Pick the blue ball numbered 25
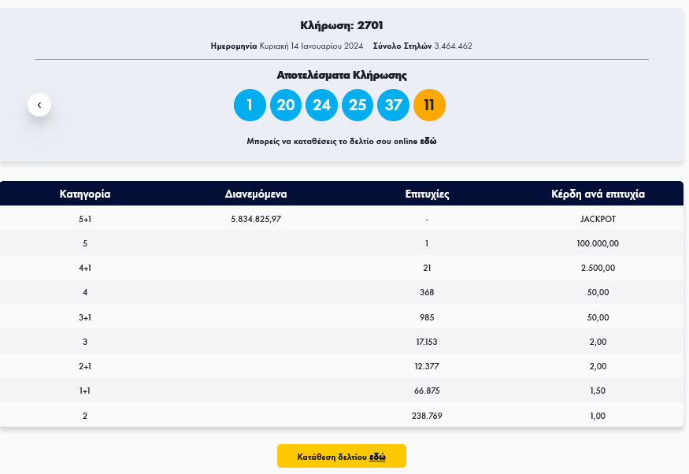This screenshot has width=689, height=474. (357, 106)
